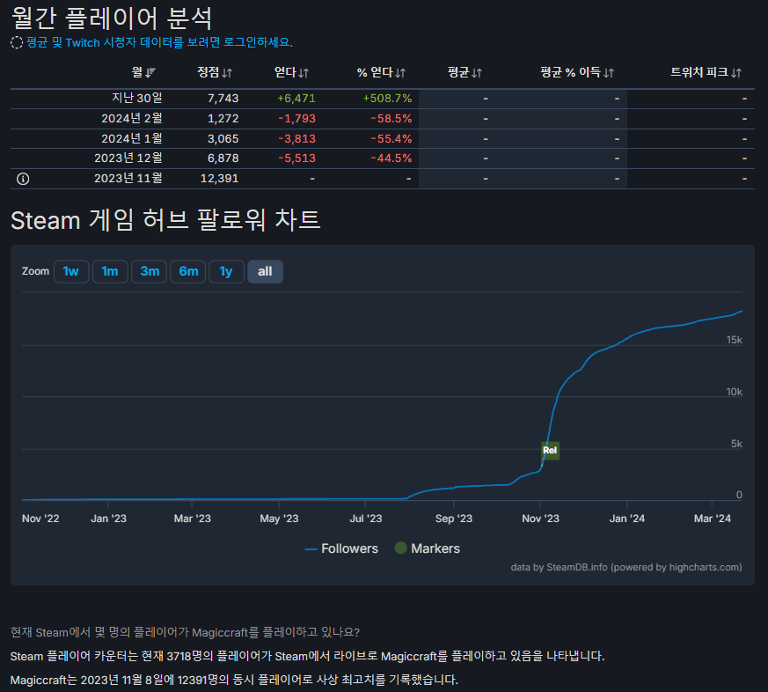This screenshot has height=692, width=768.
Task: Sort by 트위치 피크 column arrows
Action: 737,73
